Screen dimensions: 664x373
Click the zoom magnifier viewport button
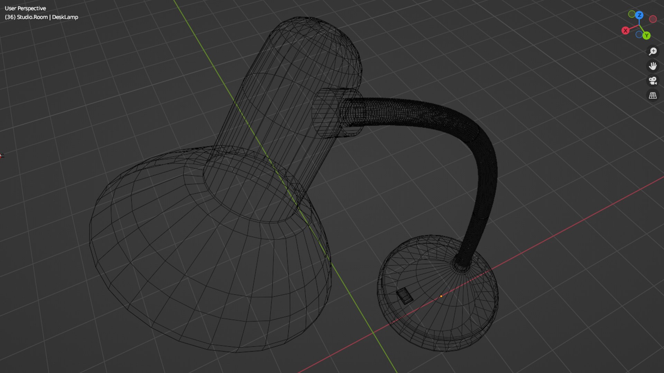coord(653,51)
